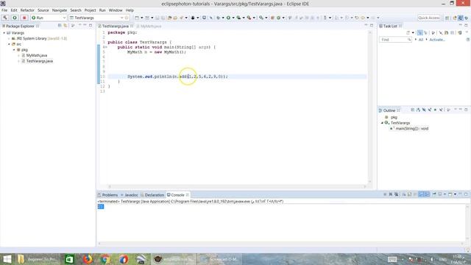471x265 pixels.
Task: Switch to the Javadoc tab
Action: 131,195
